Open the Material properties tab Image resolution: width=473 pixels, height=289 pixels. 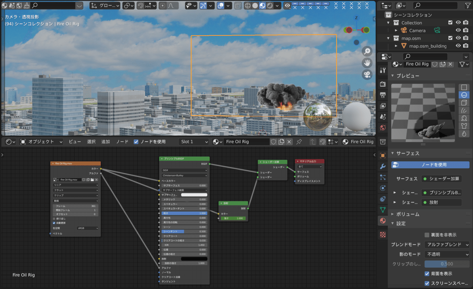point(382,221)
